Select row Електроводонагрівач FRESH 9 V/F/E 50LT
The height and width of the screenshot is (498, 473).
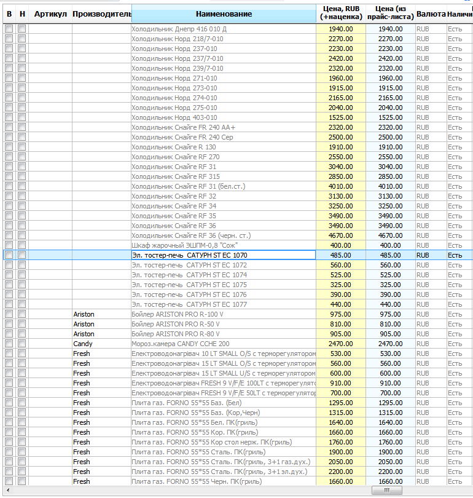coord(238,393)
